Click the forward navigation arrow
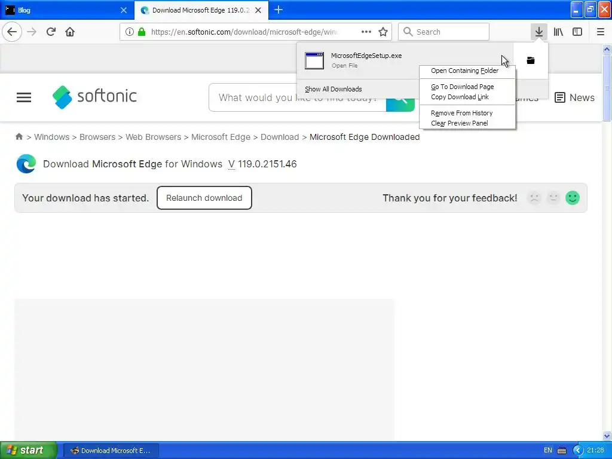 pyautogui.click(x=32, y=32)
